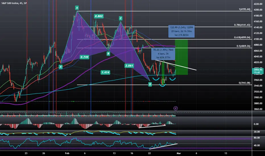Select the pattern point C label
Screen dimensions: 265x156
pyautogui.click(x=121, y=18)
